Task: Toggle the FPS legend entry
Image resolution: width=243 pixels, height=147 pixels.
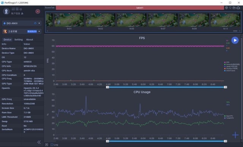Action: point(227,62)
